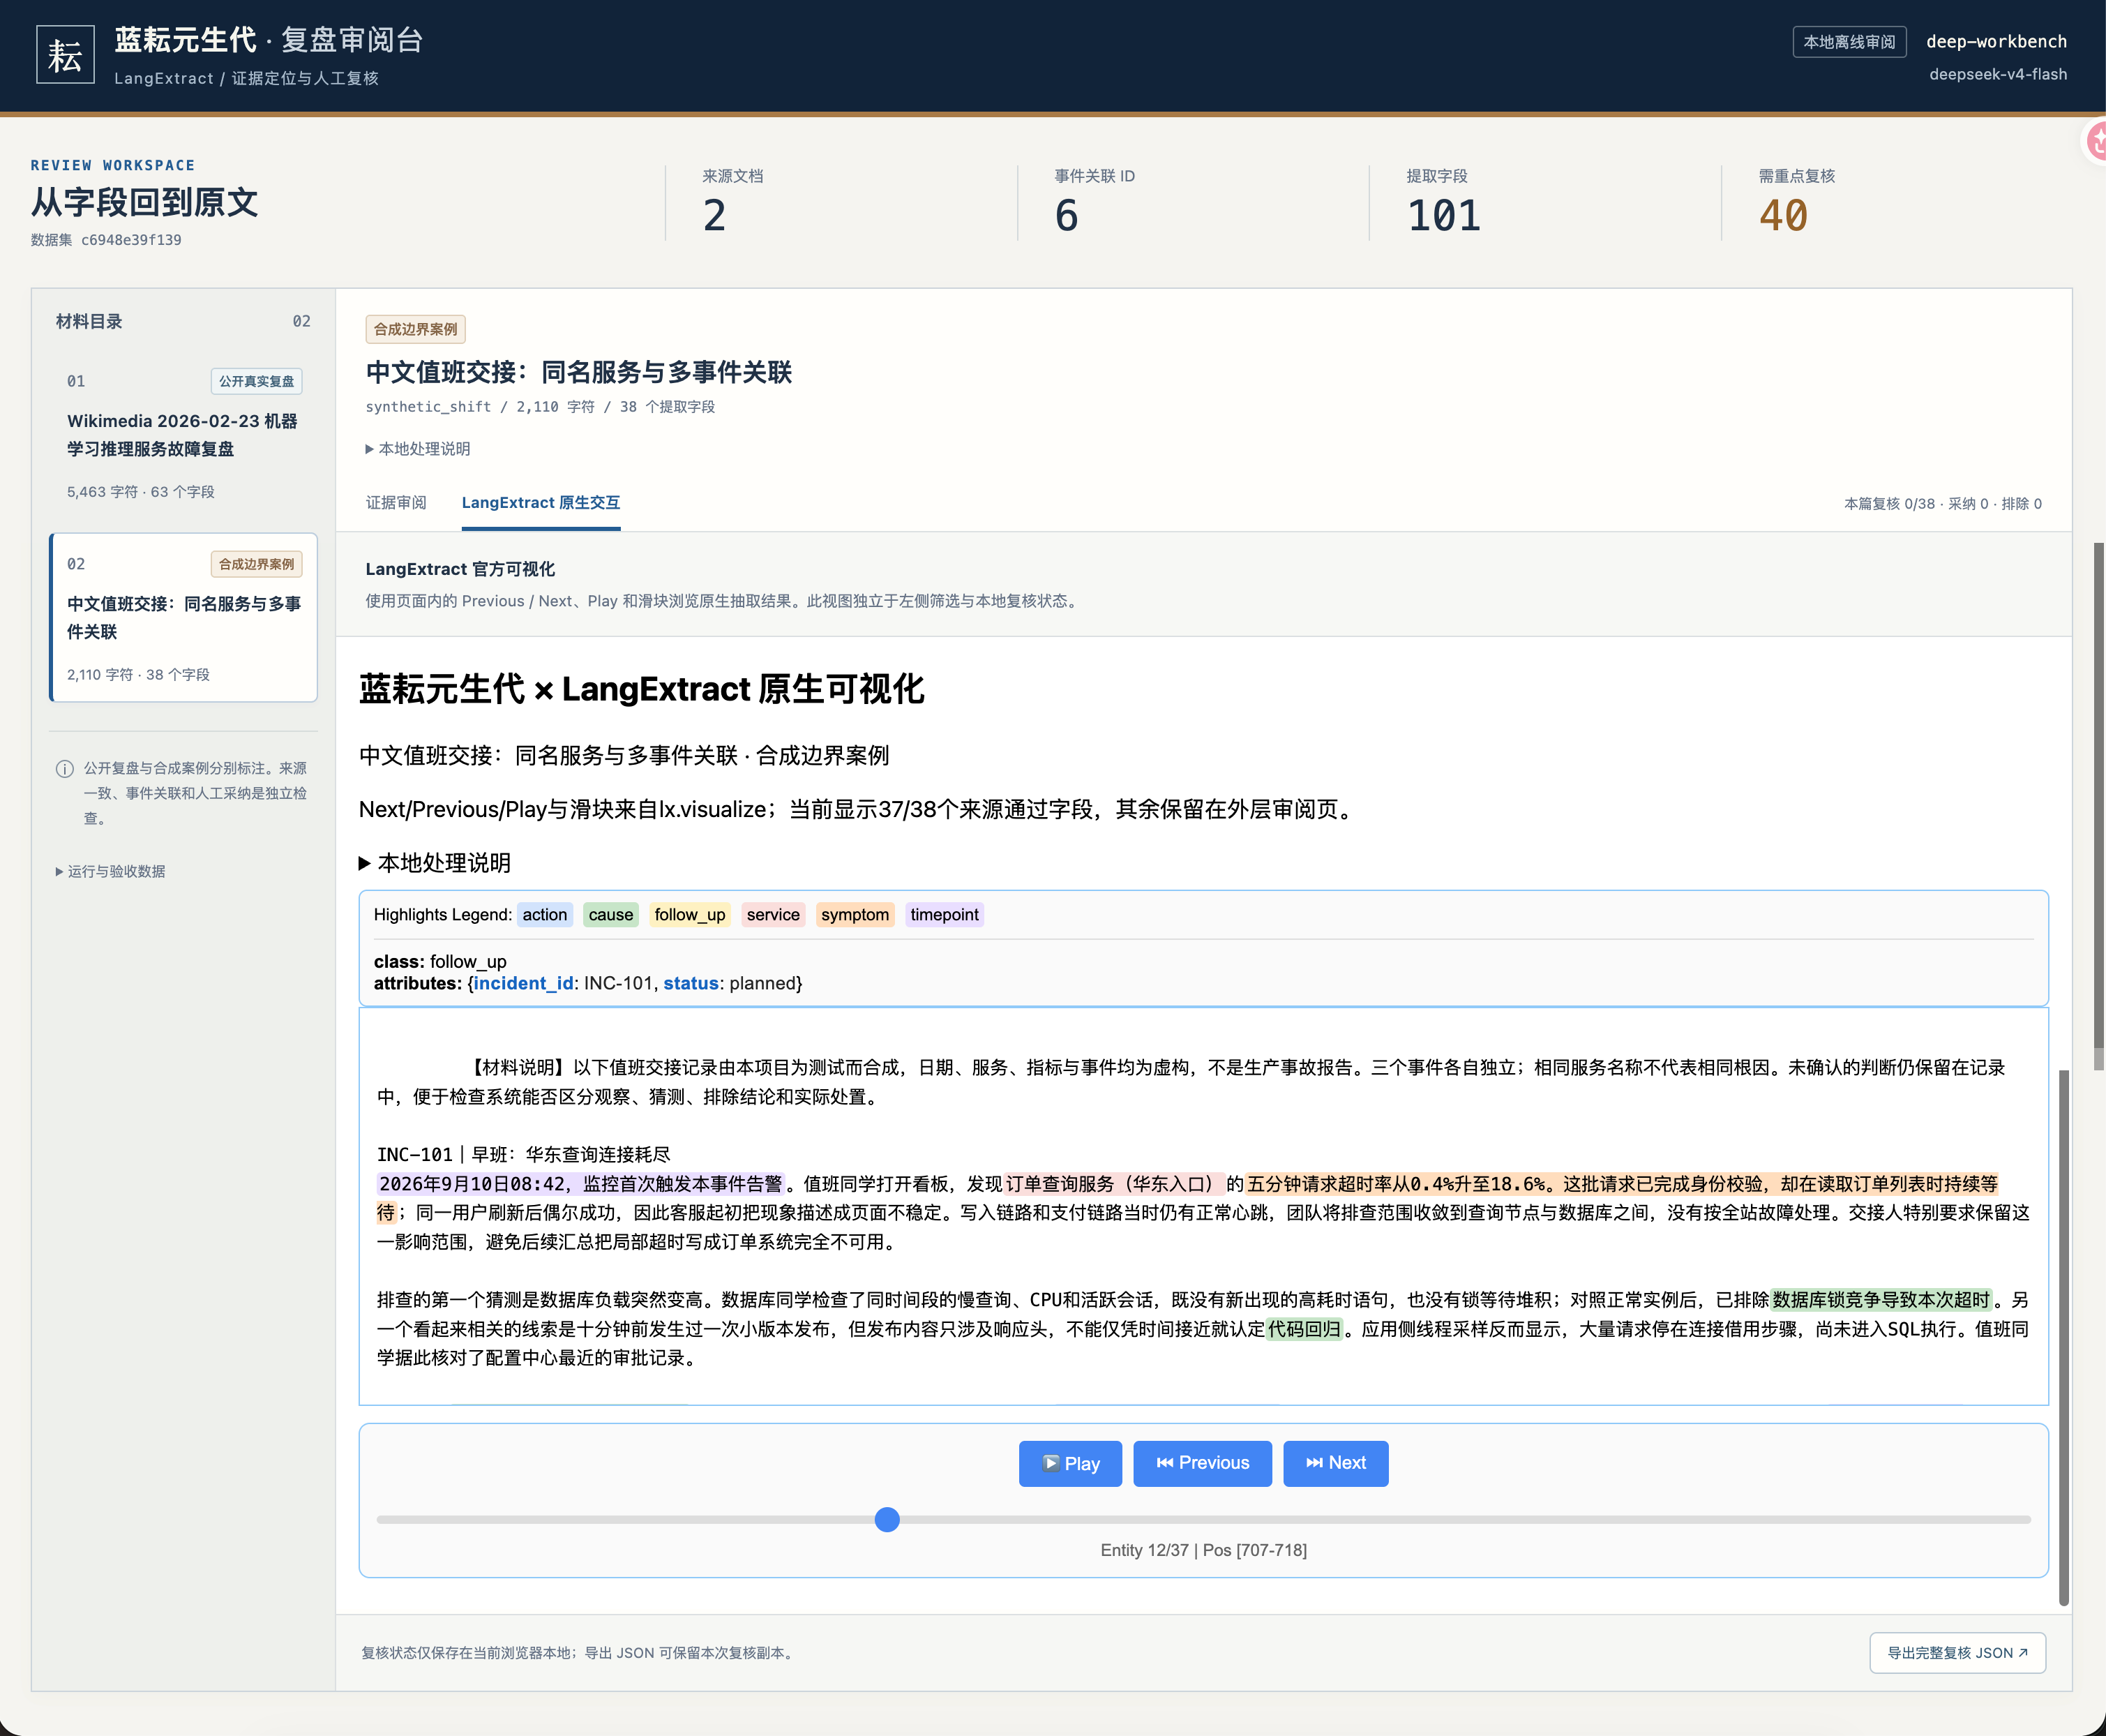Click the 耘 logo icon in header

pos(65,55)
